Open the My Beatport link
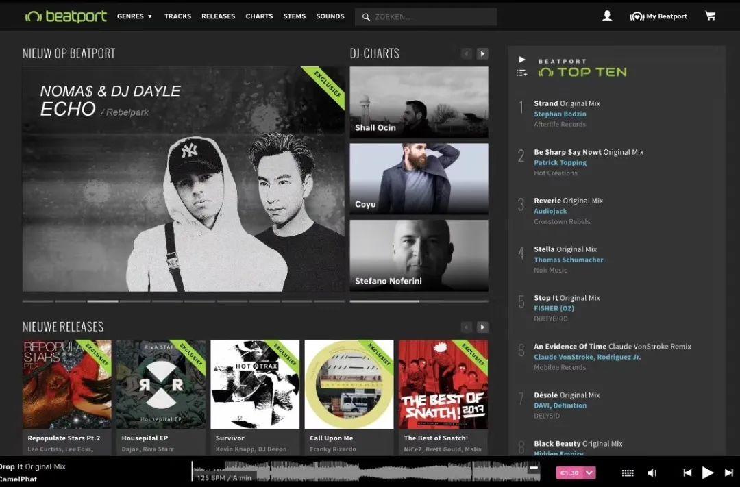Image resolution: width=740 pixels, height=487 pixels. (667, 16)
